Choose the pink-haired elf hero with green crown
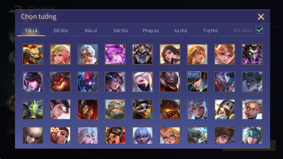The image size is (283, 159). [x=60, y=54]
